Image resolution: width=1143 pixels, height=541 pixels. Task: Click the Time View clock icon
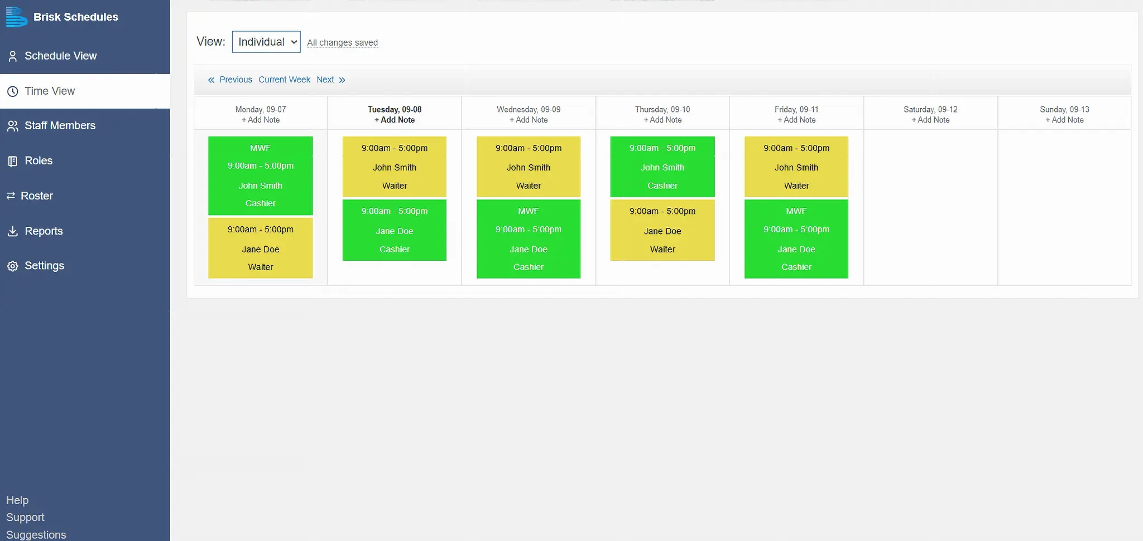pos(12,91)
